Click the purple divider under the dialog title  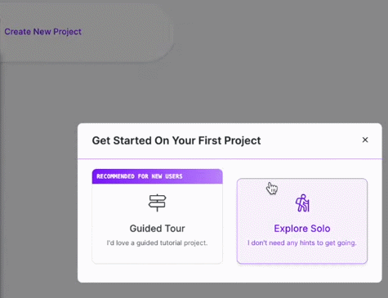point(230,158)
